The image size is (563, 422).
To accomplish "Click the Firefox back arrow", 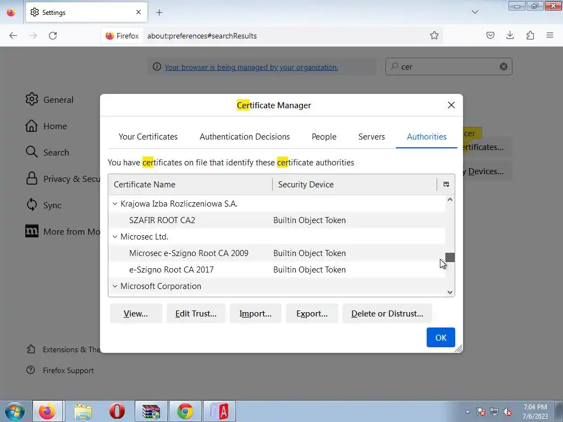I will tap(13, 36).
